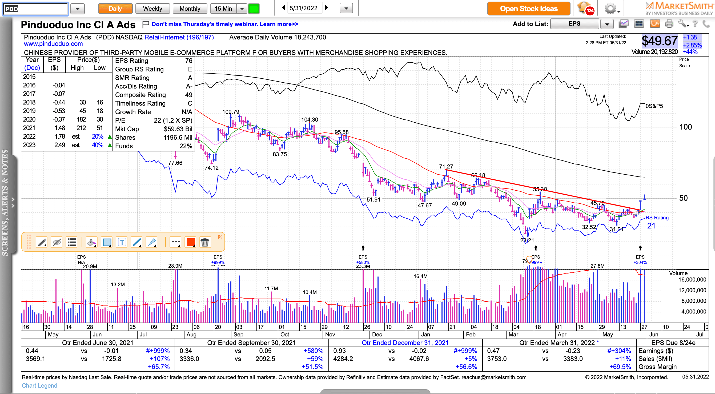This screenshot has width=715, height=394.
Task: Click the Composite Rating 49 row
Action: click(x=154, y=95)
